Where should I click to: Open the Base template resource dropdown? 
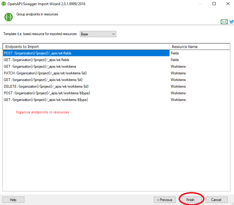coord(98,34)
